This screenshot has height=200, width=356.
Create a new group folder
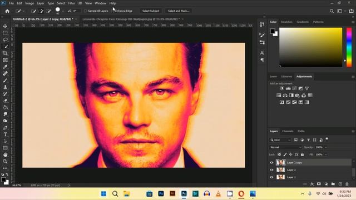click(x=333, y=184)
